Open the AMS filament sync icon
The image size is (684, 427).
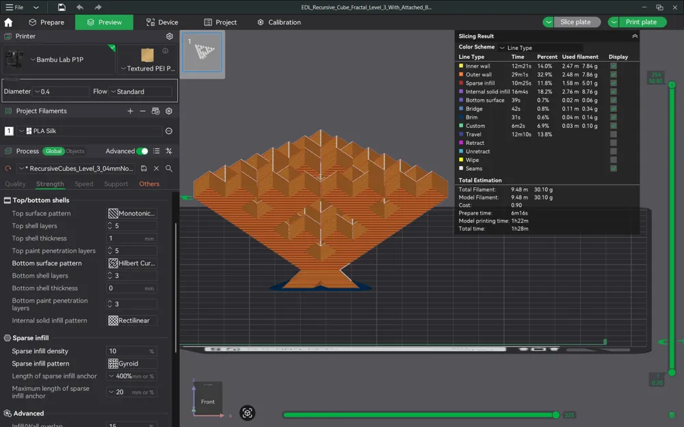(x=155, y=111)
